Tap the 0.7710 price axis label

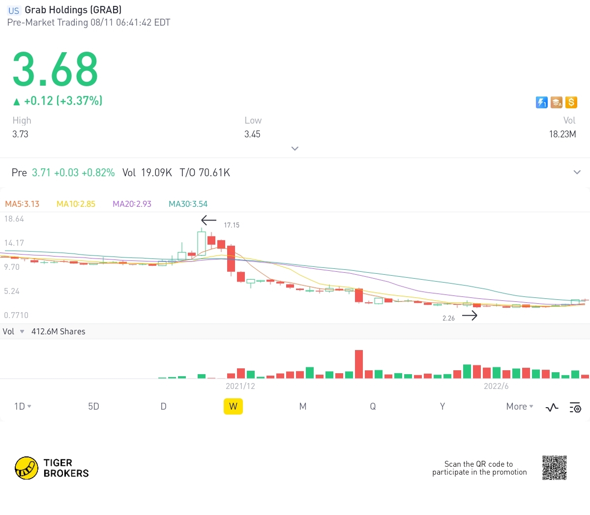pos(16,315)
